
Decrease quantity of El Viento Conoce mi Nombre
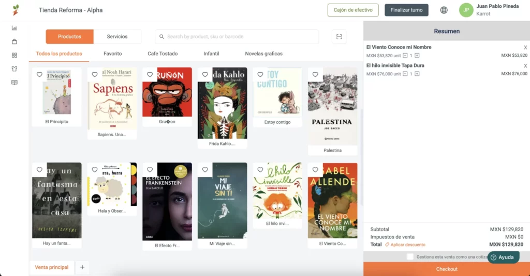tap(405, 56)
